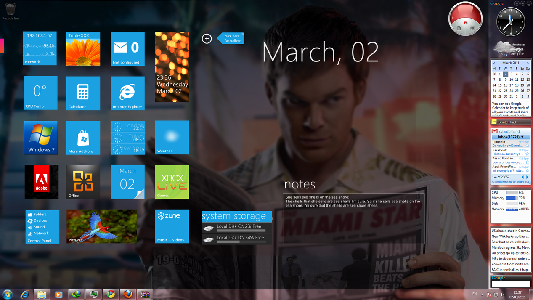
Task: Open the Tesco Food email in Gmail gadget
Action: tap(511, 160)
